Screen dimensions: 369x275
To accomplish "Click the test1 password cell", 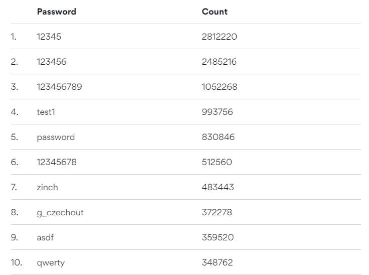I will tap(46, 112).
